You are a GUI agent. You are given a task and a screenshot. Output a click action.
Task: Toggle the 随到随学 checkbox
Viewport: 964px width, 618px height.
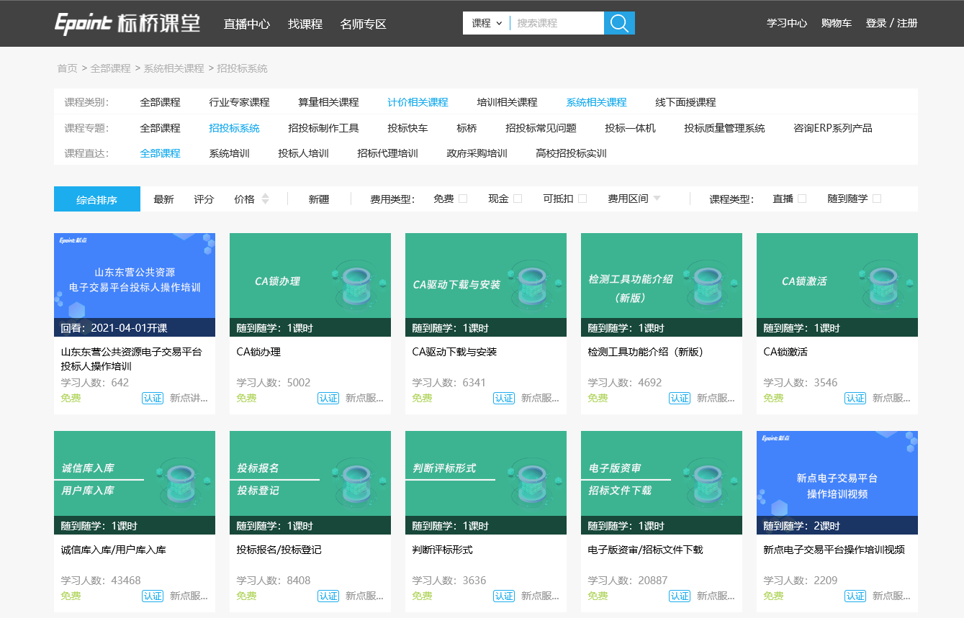pos(877,199)
